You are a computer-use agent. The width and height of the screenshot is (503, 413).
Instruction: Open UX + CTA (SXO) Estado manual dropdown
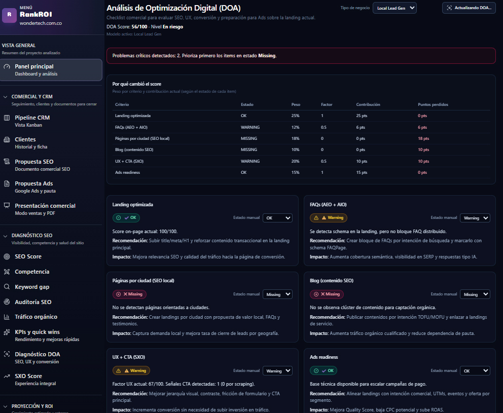coord(277,370)
